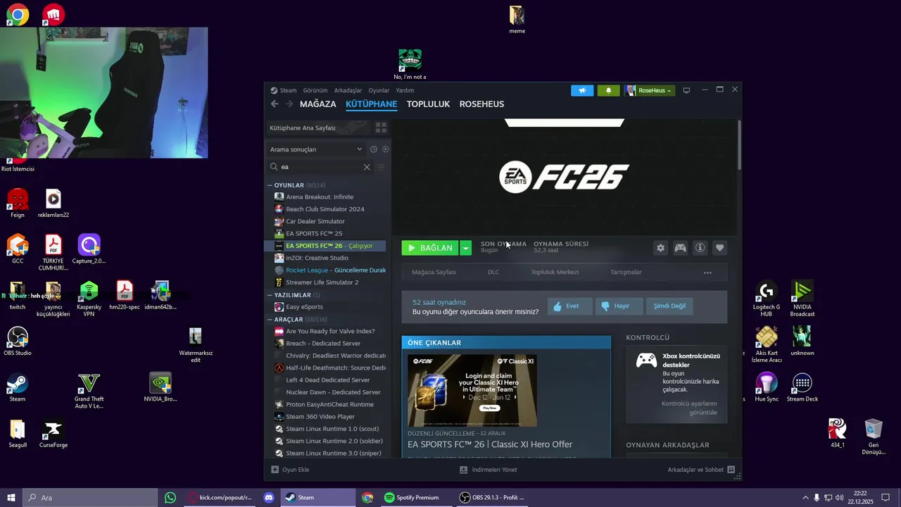Click Kütüphane Ana Sayfası button
The height and width of the screenshot is (507, 901).
(318, 128)
